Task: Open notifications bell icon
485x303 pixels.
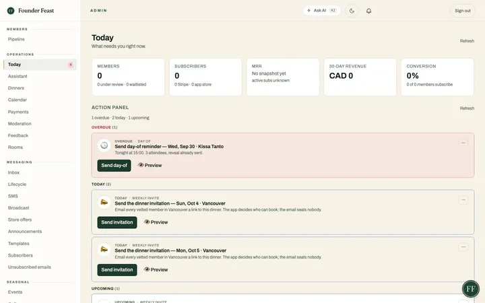Action: 368,11
